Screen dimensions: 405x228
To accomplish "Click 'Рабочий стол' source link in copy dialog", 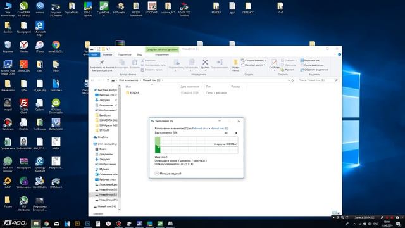I will pos(200,129).
